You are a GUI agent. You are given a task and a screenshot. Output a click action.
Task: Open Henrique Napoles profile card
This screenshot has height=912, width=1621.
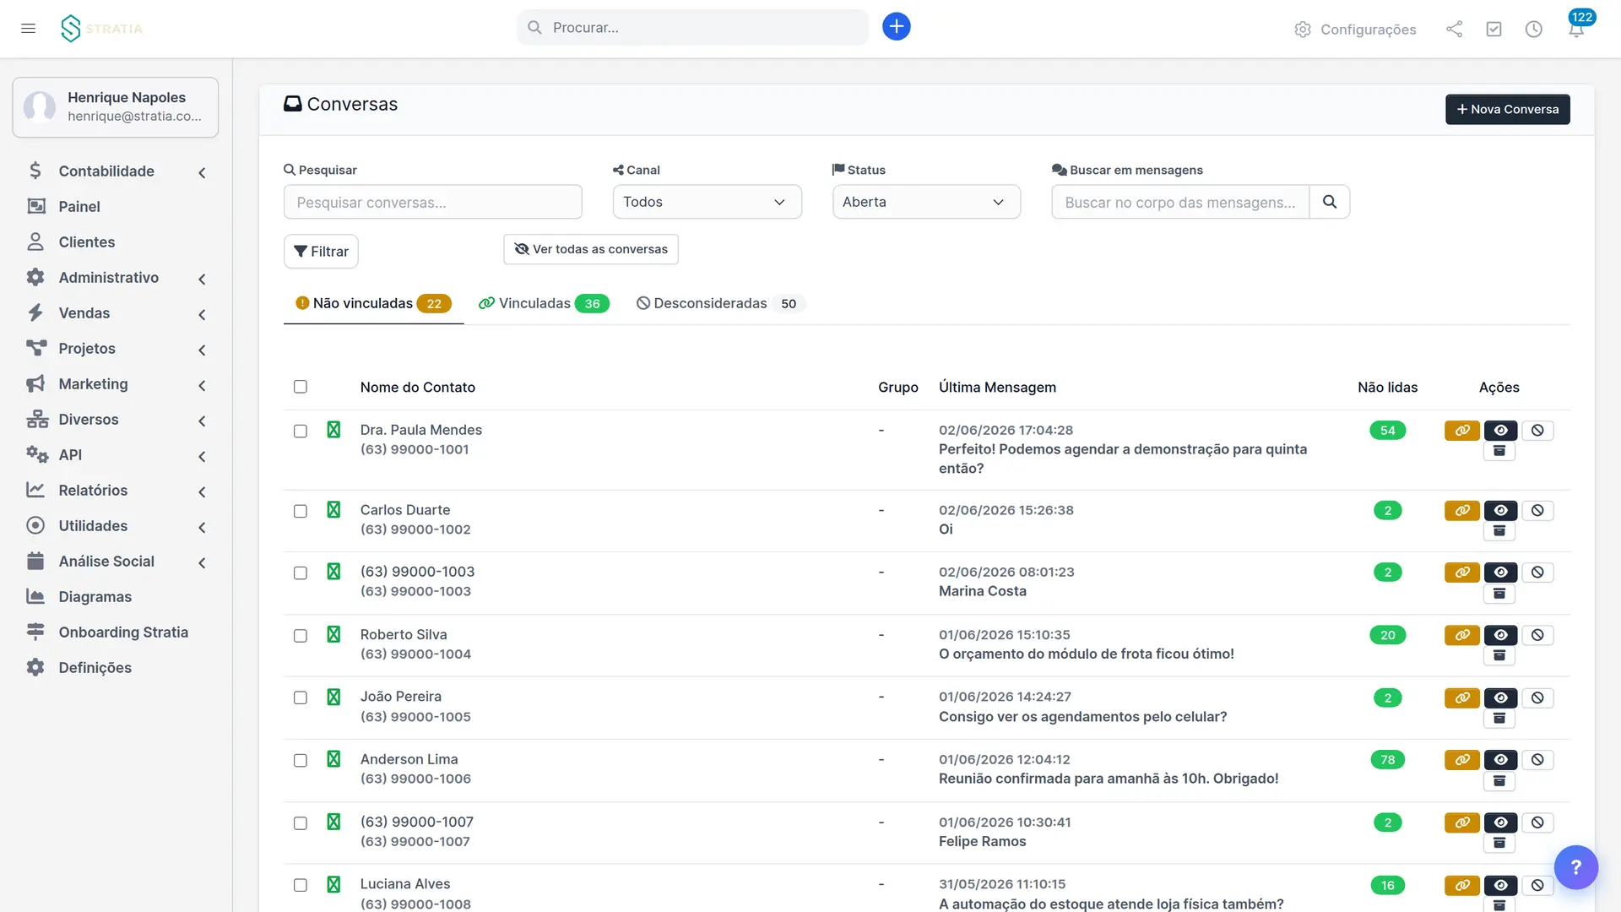[116, 107]
